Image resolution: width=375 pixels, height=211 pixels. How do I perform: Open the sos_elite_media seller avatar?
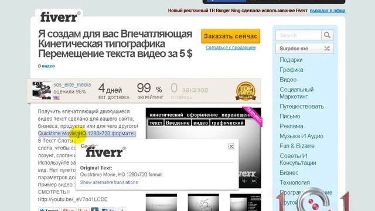click(42, 90)
